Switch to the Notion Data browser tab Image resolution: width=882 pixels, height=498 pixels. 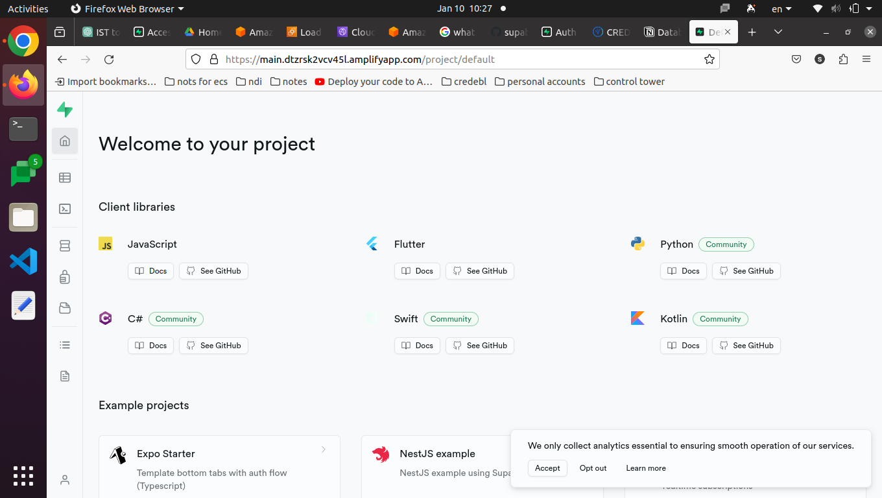coord(662,32)
